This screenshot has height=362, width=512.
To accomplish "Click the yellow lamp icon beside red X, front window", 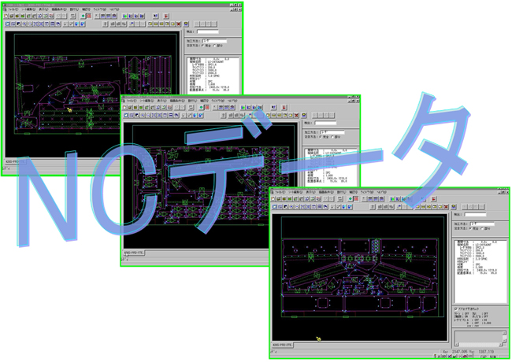I will (454, 207).
